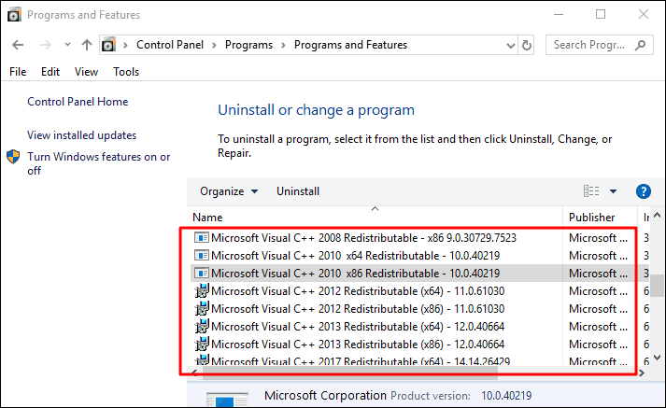Click the shield icon beside Windows features
Viewport: 666px width, 408px height.
tap(13, 156)
